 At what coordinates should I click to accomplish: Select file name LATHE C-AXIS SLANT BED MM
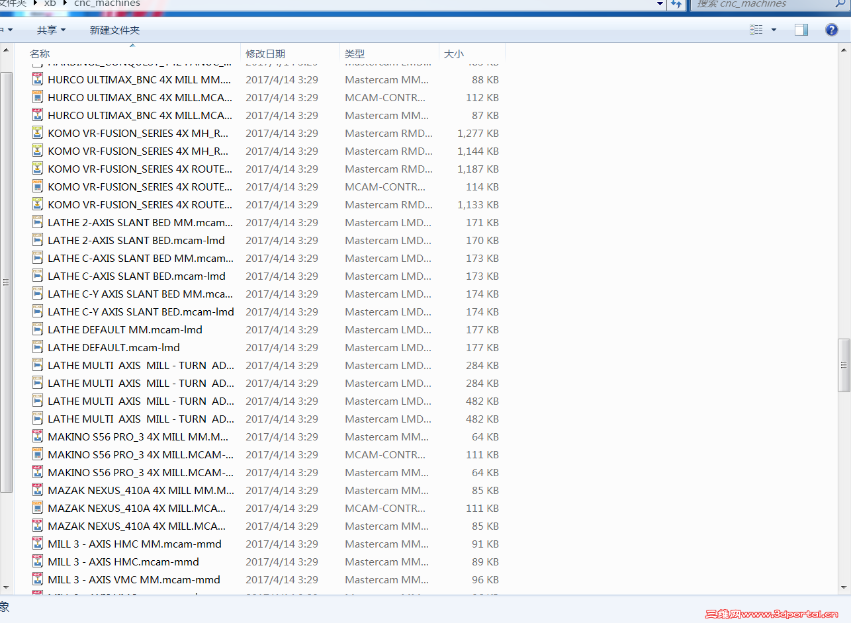141,258
